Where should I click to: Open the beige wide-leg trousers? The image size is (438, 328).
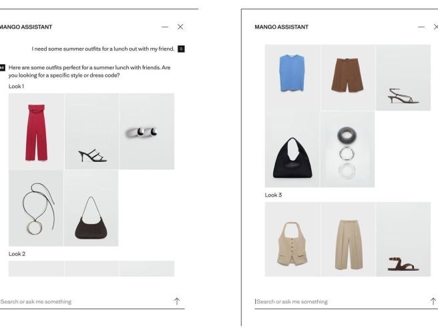(x=348, y=239)
